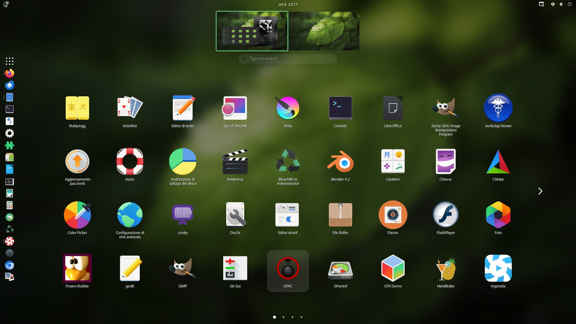Open Thunderbird from the dock
Viewport: 576px width, 324px height.
point(9,85)
